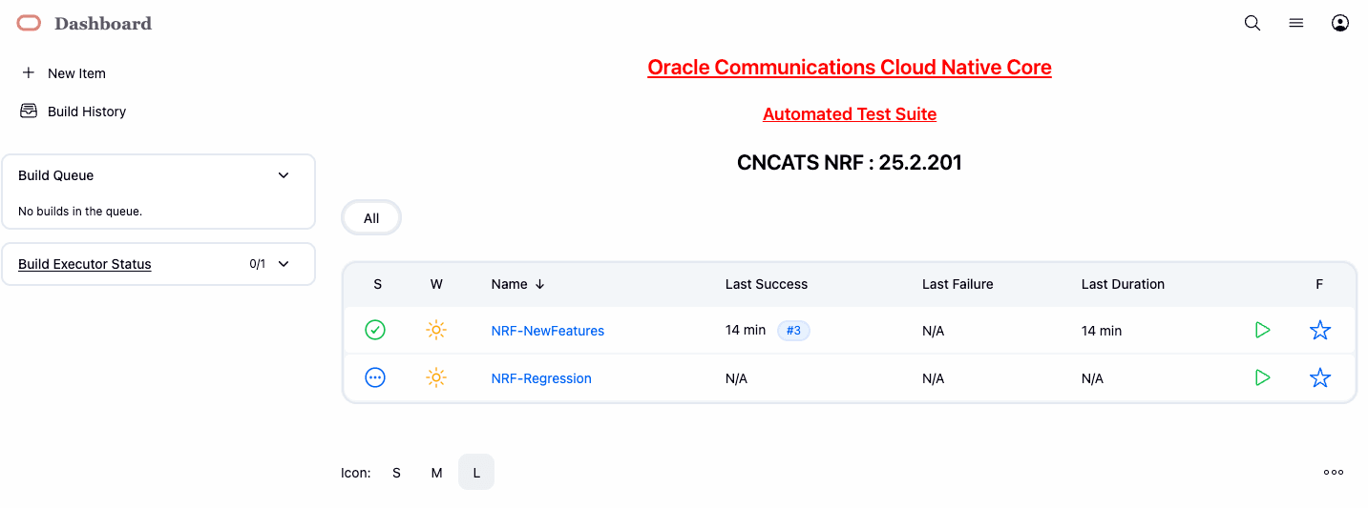Open New Item link
Image resolution: width=1368 pixels, height=508 pixels.
(x=76, y=73)
